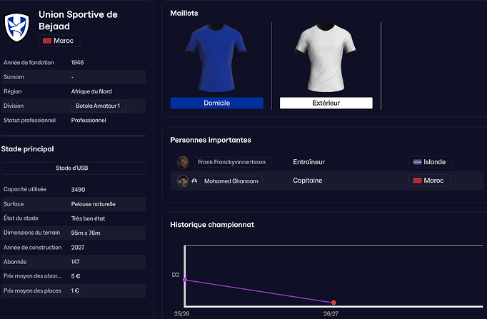Image resolution: width=487 pixels, height=319 pixels.
Task: Open the Stade d'USB stadium page
Action: click(x=74, y=168)
